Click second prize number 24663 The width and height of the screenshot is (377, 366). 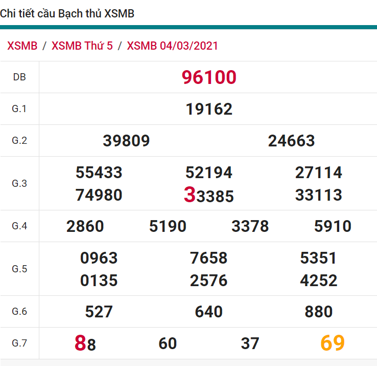point(291,141)
